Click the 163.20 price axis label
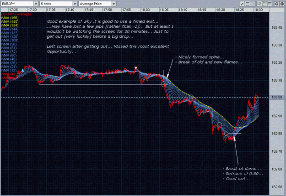 277,62
